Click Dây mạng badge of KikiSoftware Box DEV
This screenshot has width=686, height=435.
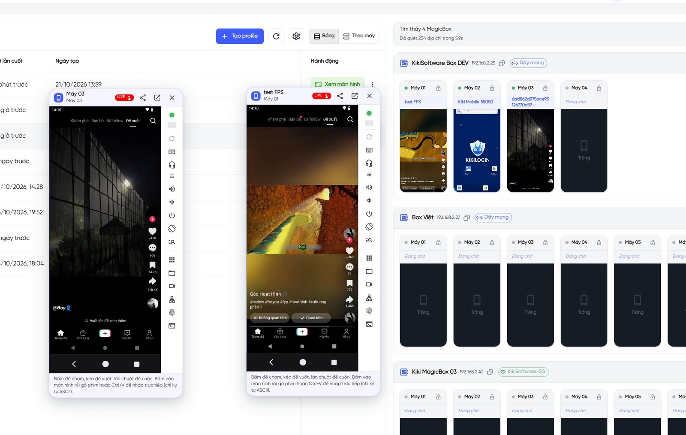(x=528, y=63)
